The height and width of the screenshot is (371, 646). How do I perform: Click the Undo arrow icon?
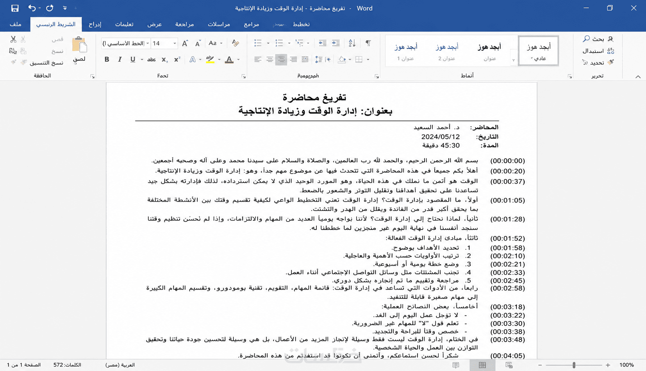pyautogui.click(x=32, y=8)
